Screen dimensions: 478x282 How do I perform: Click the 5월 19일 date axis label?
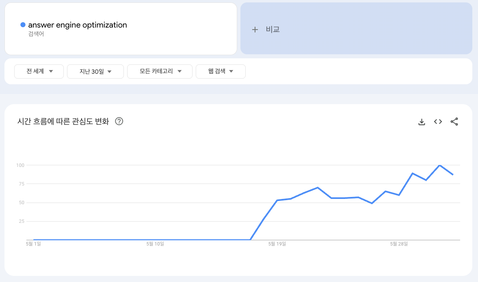pos(277,244)
